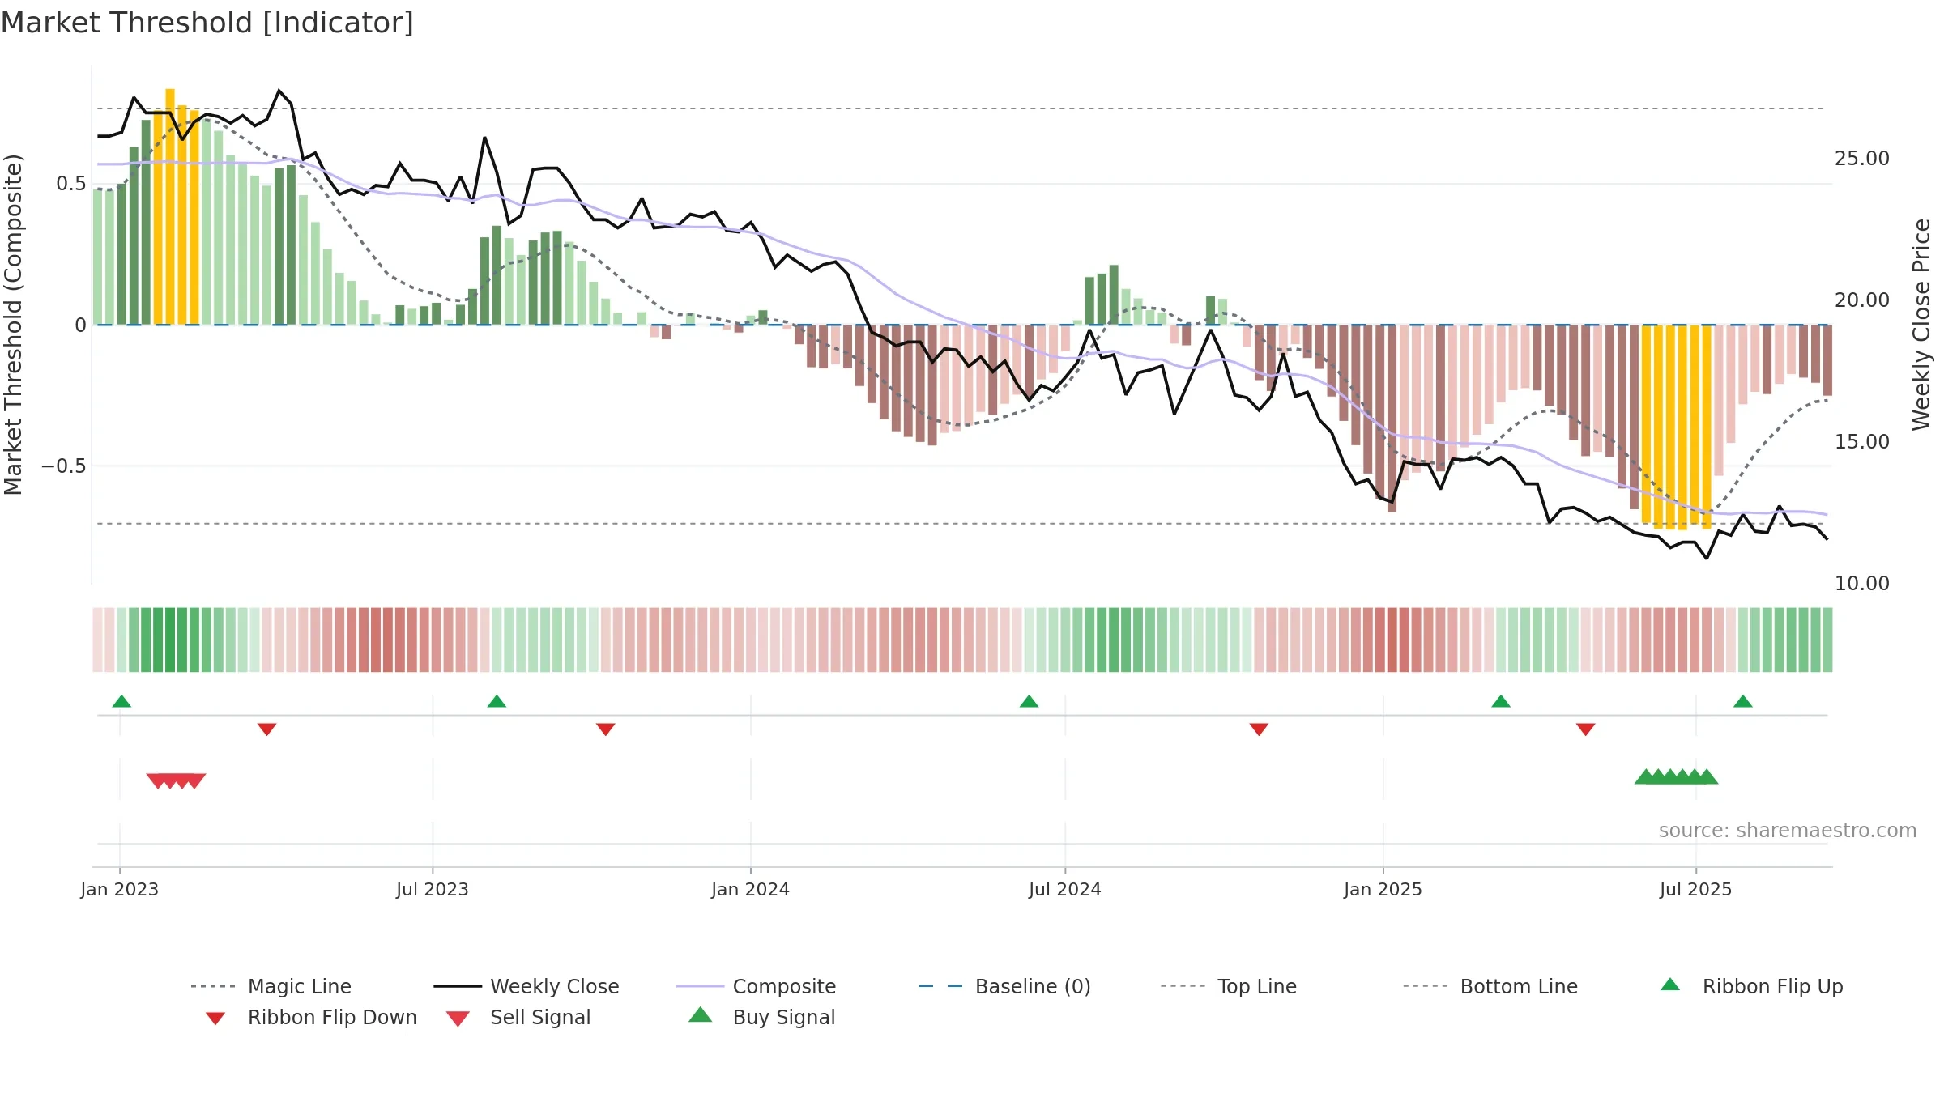Click the Ribbon Flip Down marker in spring 2025
The width and height of the screenshot is (1944, 1093).
[1586, 729]
